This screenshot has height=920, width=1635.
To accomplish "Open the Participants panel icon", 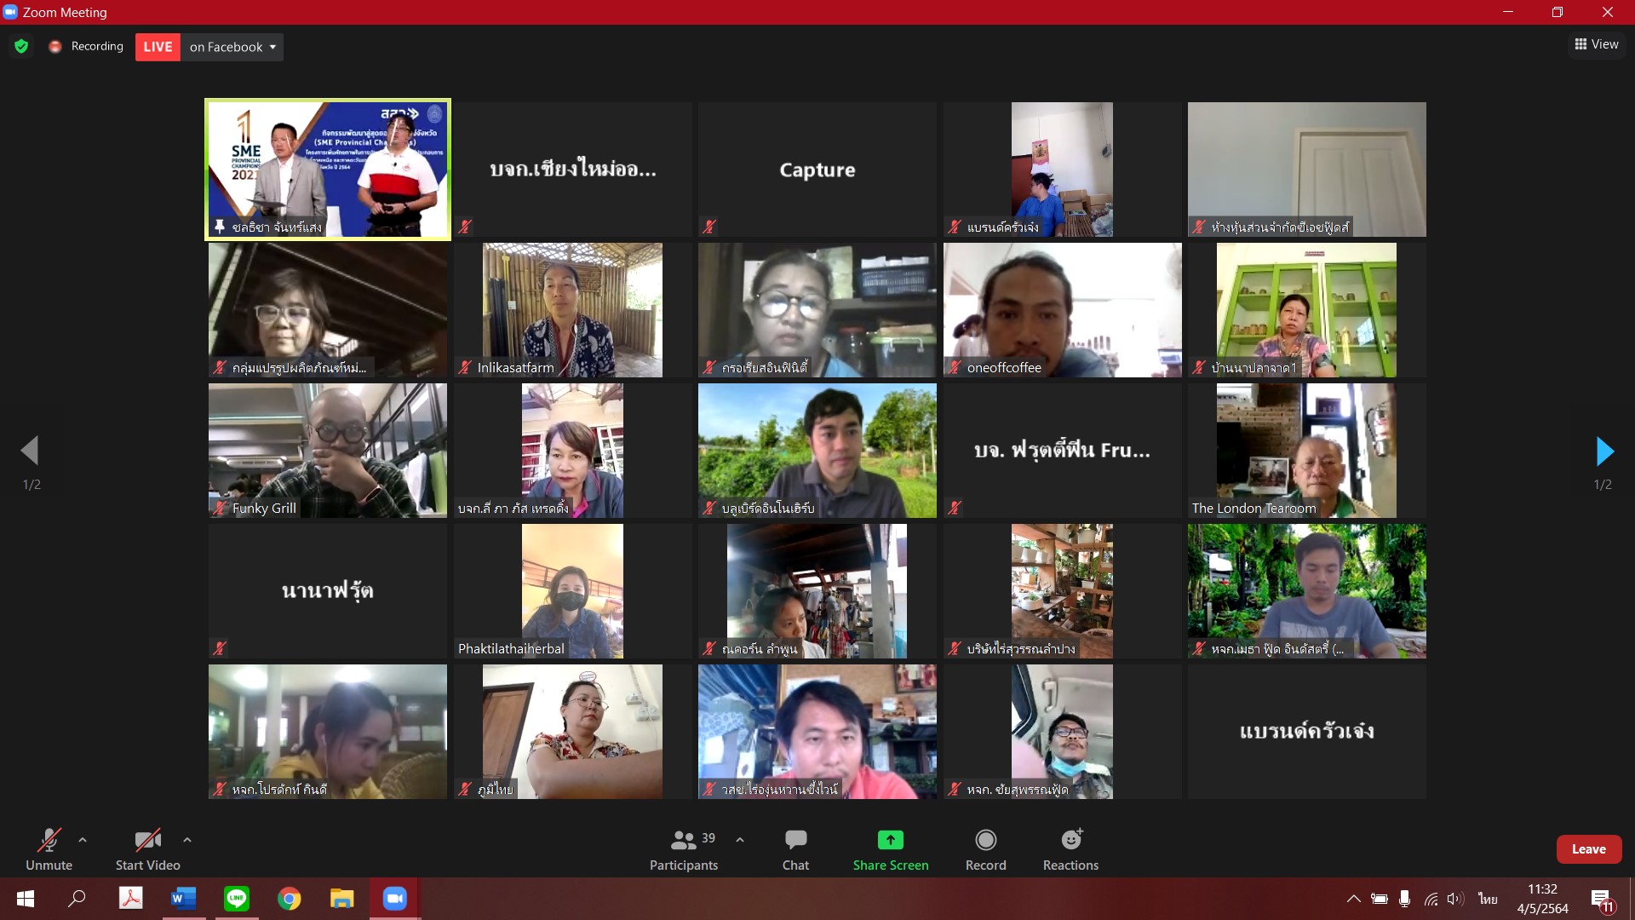I will point(683,841).
